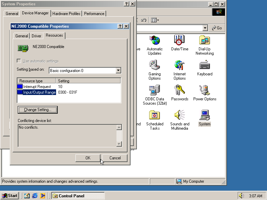This screenshot has width=267, height=200.
Task: Switch to the Hardware Profiles tab
Action: pos(66,14)
